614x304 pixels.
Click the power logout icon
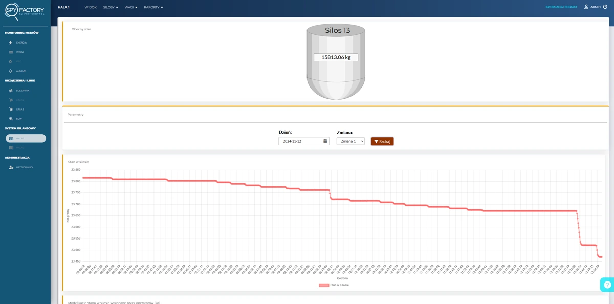coord(605,7)
